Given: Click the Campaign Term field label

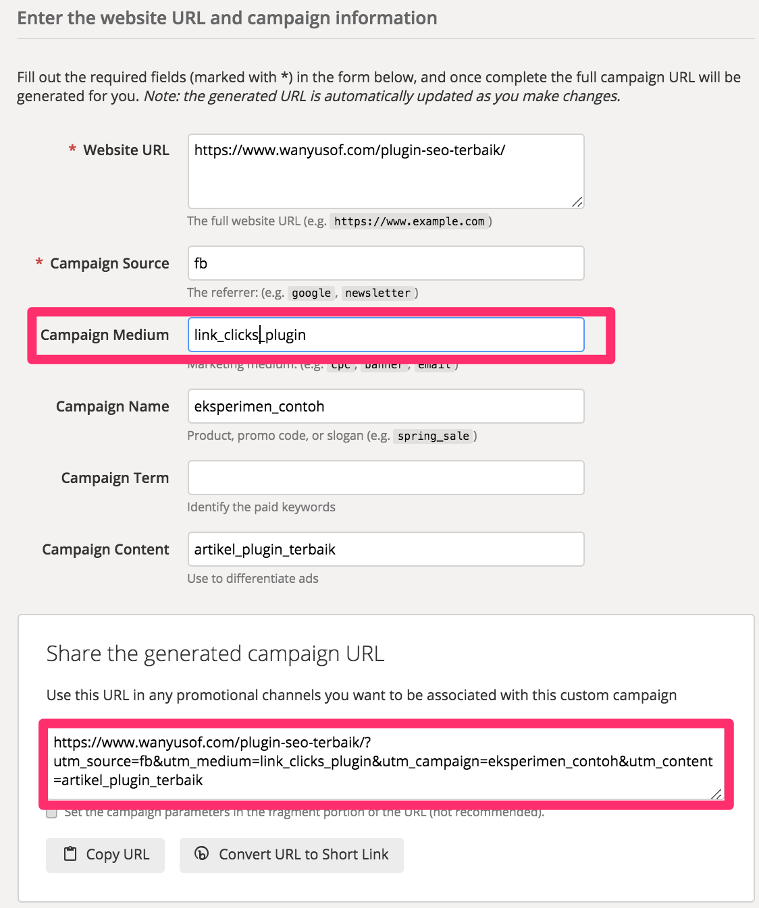Looking at the screenshot, I should pos(115,478).
